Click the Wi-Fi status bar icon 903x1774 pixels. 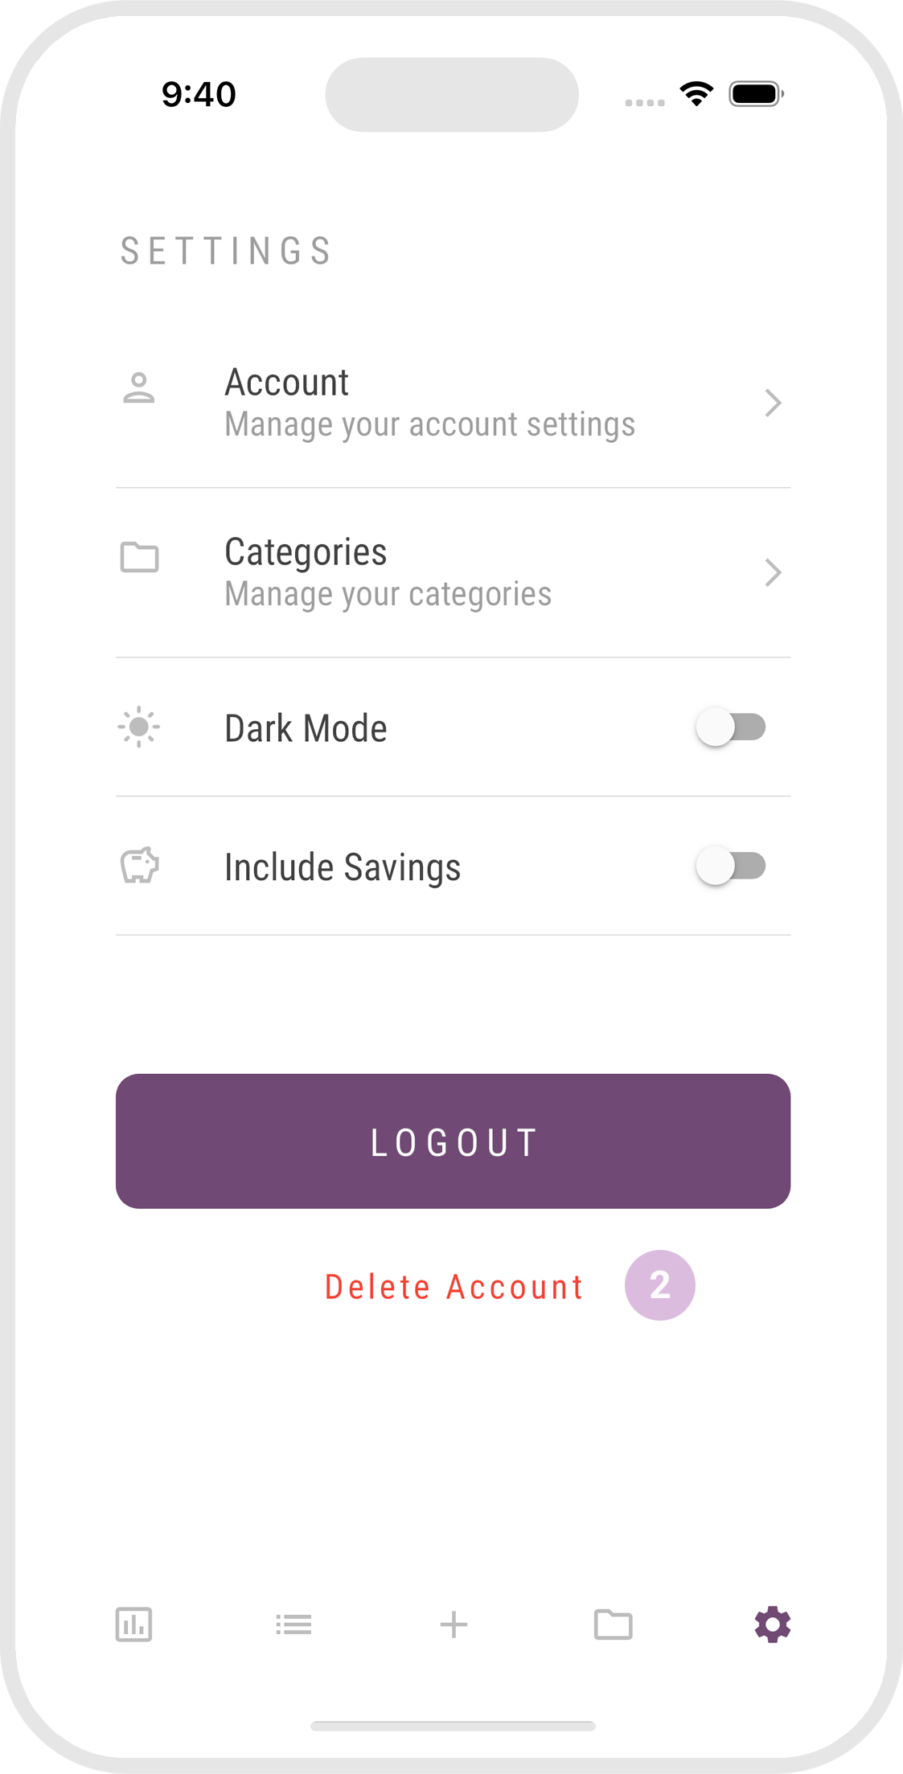pyautogui.click(x=696, y=94)
